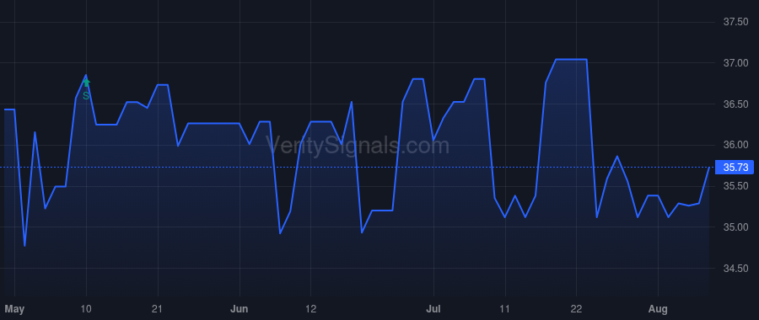Click the 11 date axis label

505,309
